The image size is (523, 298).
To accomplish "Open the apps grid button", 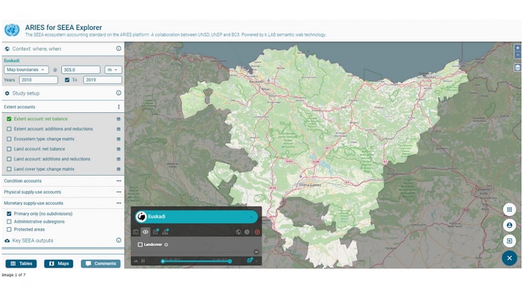I will (509, 209).
